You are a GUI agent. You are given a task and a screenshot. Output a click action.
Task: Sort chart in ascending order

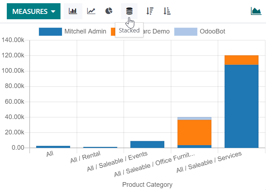tap(167, 11)
